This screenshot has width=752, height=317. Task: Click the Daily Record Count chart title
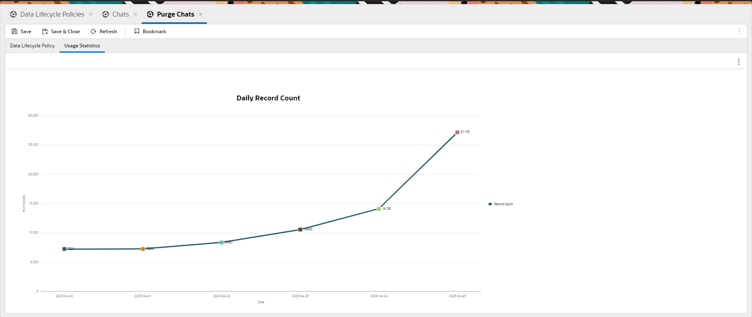268,98
